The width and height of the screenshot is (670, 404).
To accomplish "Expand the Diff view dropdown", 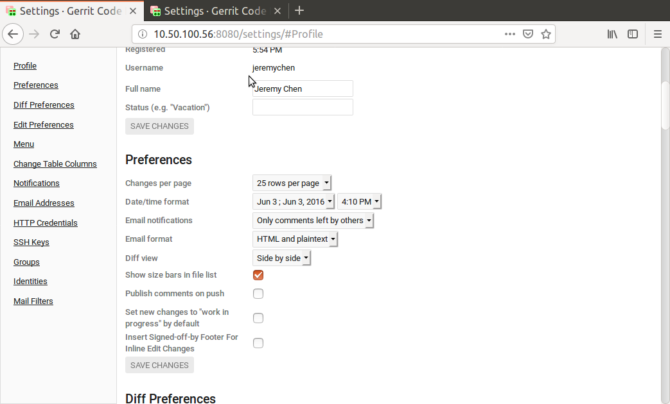I will pyautogui.click(x=282, y=258).
